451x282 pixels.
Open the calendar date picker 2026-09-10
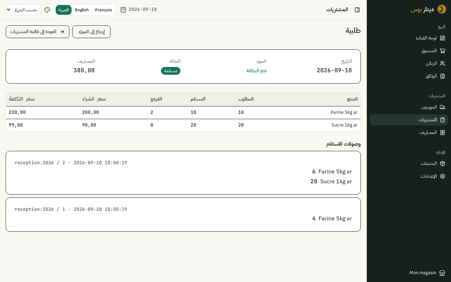point(138,10)
